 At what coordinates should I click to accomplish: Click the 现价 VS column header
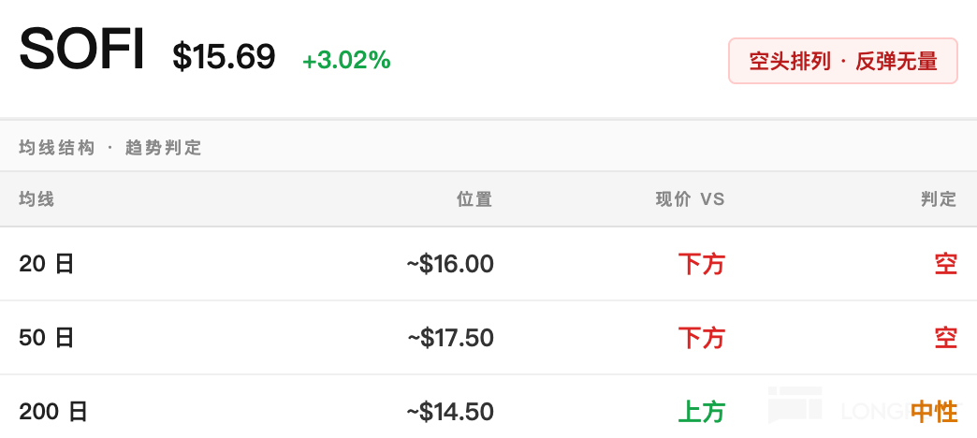(x=691, y=199)
